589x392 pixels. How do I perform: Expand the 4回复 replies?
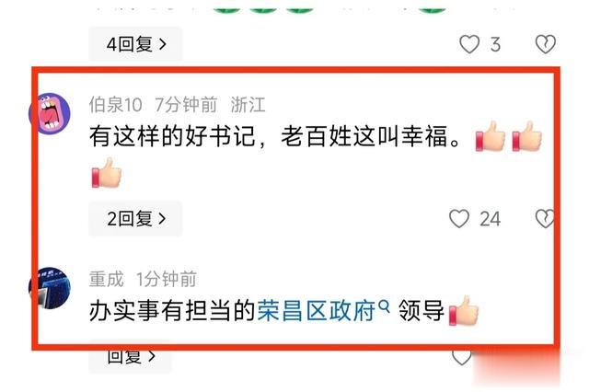tap(135, 44)
